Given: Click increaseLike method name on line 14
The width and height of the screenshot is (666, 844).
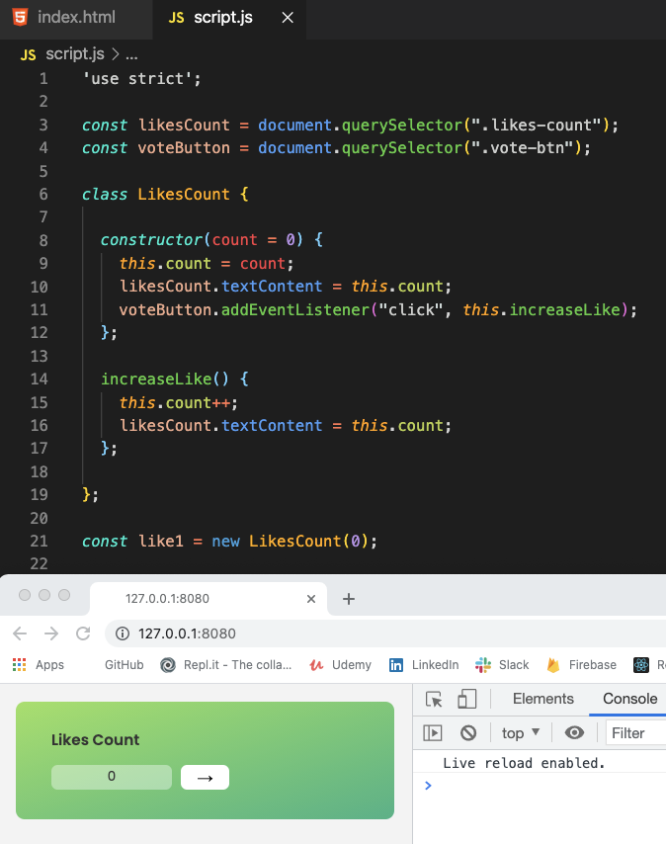Looking at the screenshot, I should pyautogui.click(x=156, y=379).
